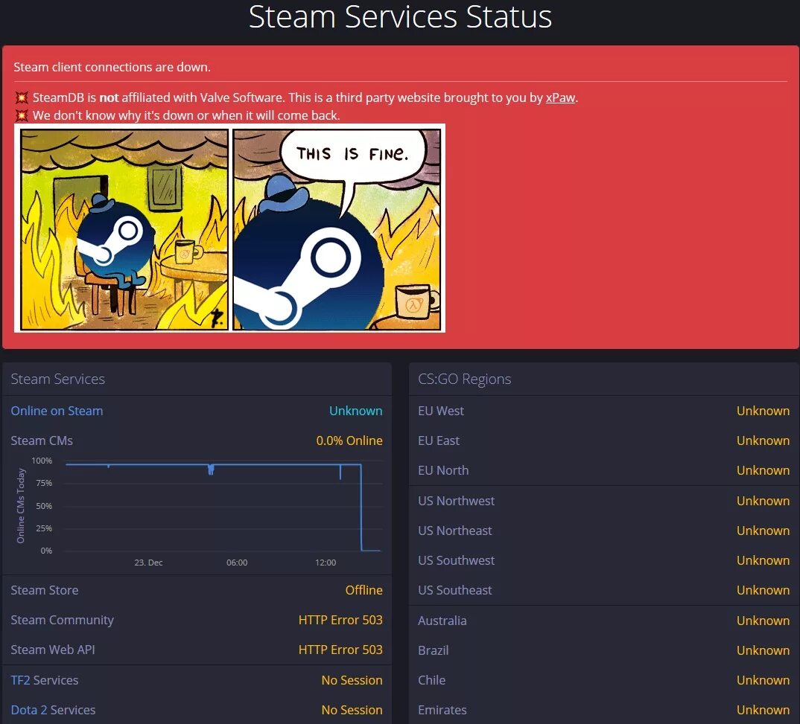Click the 'Steam CMs' label

coord(42,441)
